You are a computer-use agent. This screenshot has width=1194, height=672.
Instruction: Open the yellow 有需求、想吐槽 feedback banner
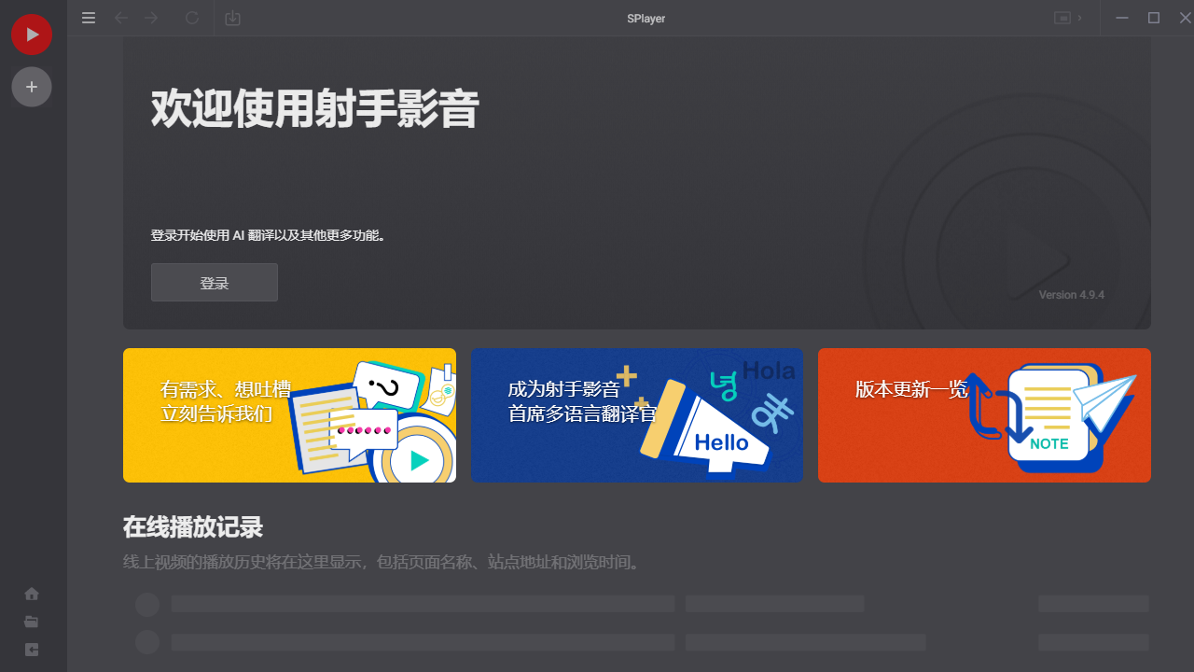click(x=289, y=415)
